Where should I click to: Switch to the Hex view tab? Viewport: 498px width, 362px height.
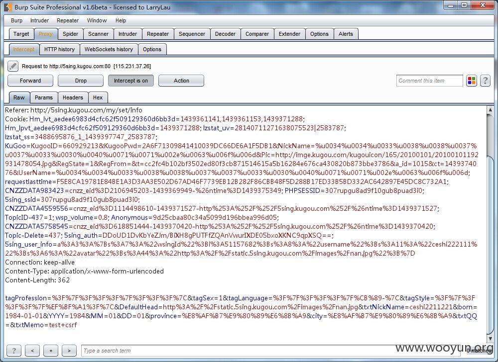coord(98,97)
